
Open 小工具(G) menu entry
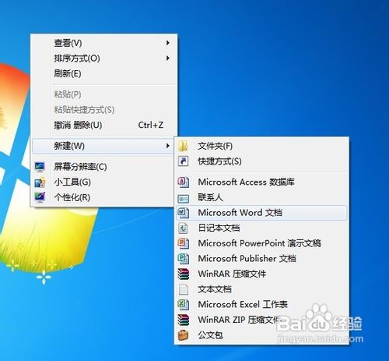(x=103, y=182)
